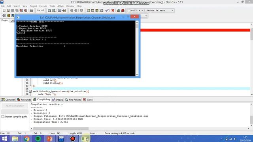Click the Syntax Check checkmark icon
Screen dimensions: 253x142
[x=107, y=11]
